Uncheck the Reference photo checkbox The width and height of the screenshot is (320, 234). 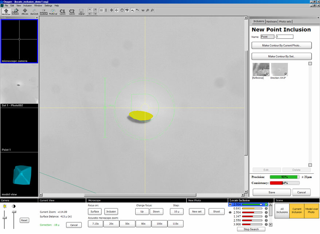click(268, 74)
